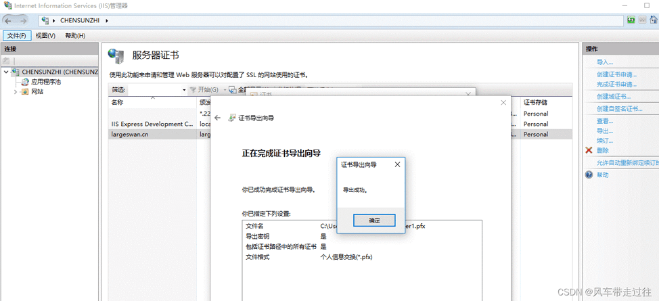659x301 pixels.
Task: Click 导入... action link
Action: pyautogui.click(x=605, y=62)
